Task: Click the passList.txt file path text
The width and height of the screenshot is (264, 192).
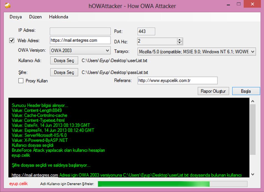Action: 115,72
